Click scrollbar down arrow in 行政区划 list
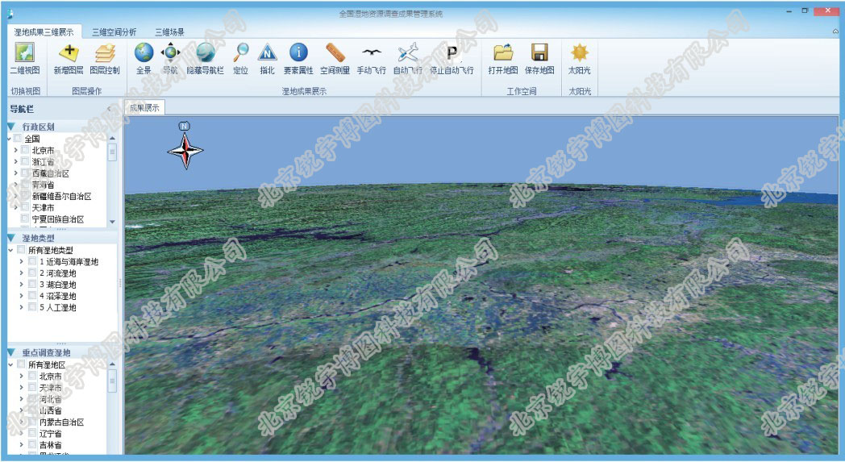845x462 pixels. tap(112, 221)
